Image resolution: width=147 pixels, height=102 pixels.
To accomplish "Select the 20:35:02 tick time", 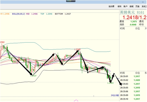I will pos(124,80).
